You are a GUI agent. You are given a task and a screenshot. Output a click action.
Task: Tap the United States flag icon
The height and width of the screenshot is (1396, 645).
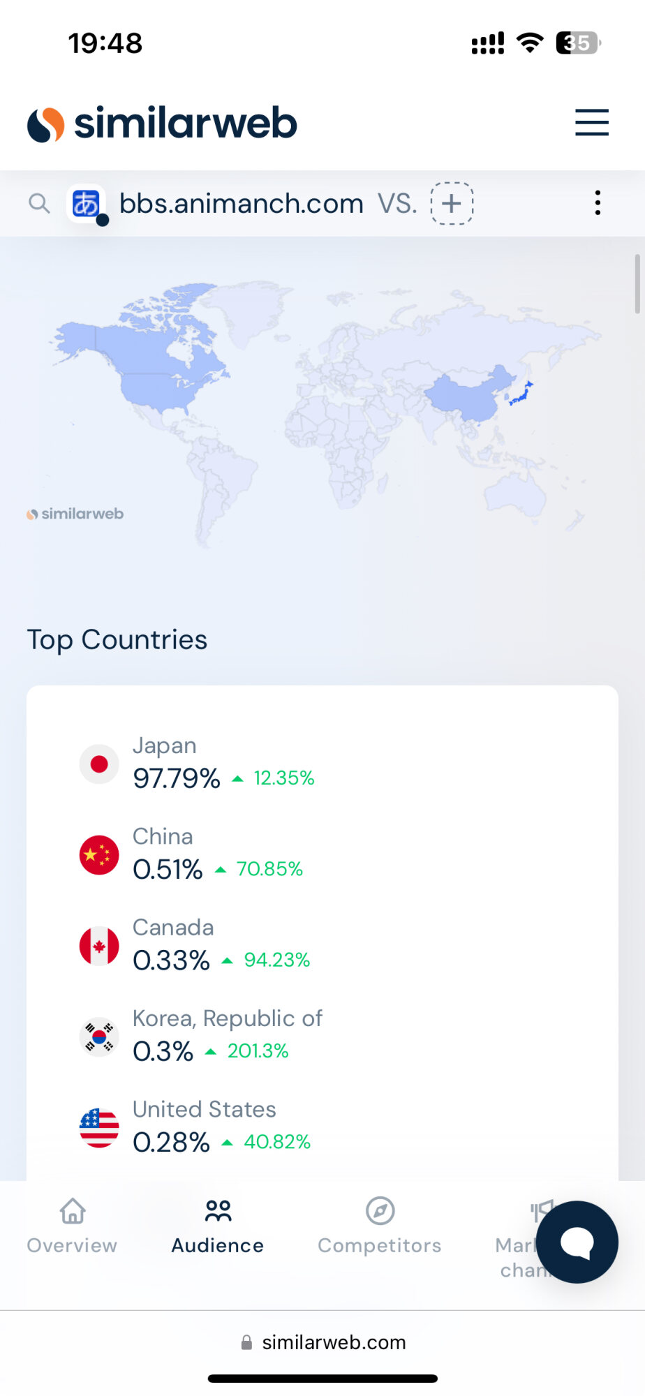pyautogui.click(x=99, y=1127)
